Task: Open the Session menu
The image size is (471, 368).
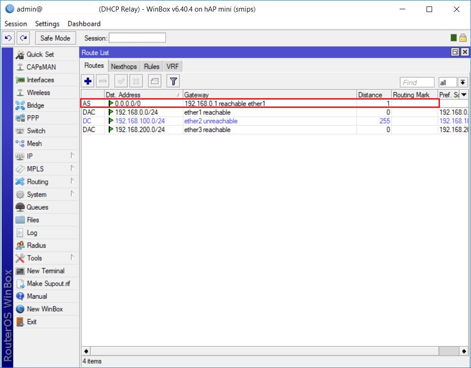Action: [x=16, y=24]
